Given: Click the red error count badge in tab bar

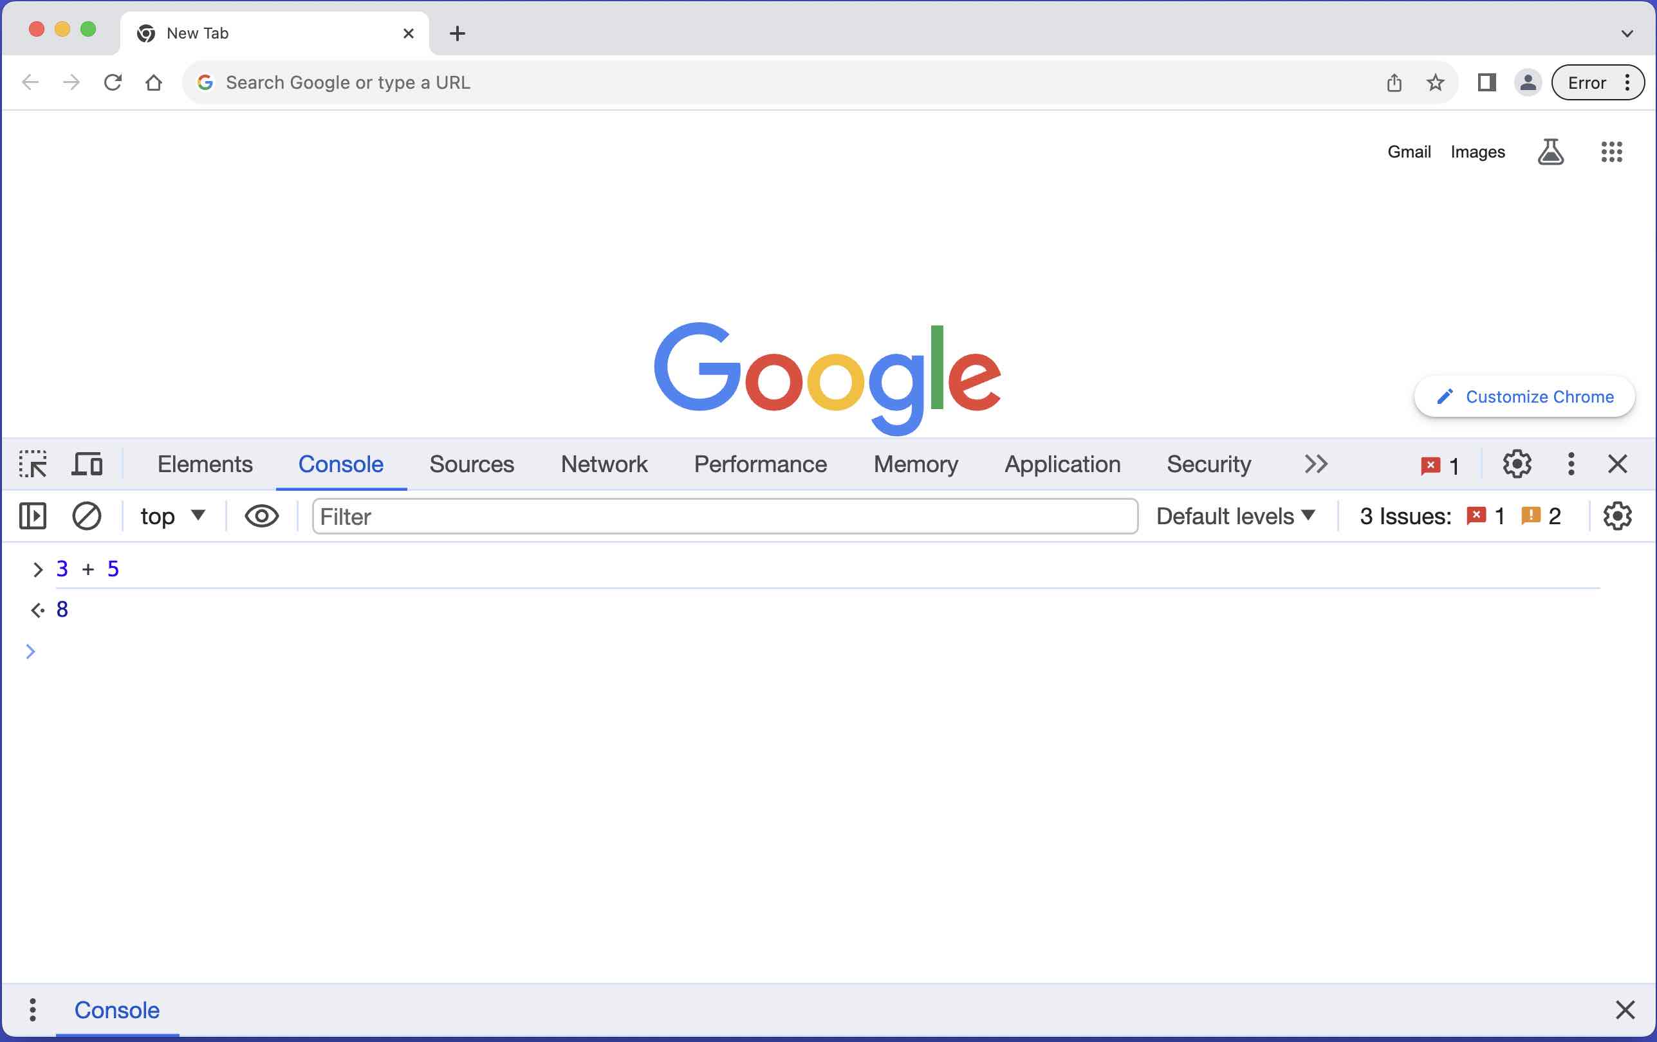Looking at the screenshot, I should [x=1439, y=466].
